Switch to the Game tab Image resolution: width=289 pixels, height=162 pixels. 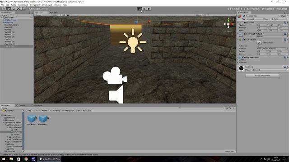pyautogui.click(x=54, y=13)
